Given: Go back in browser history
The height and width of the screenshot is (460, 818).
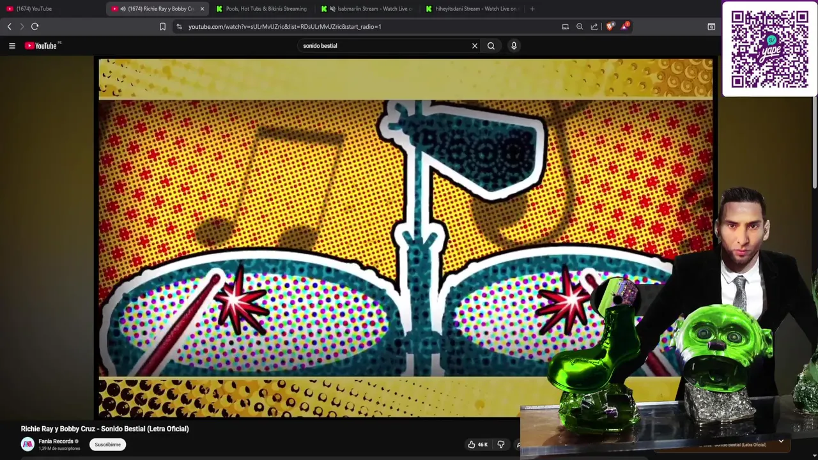Looking at the screenshot, I should (x=9, y=26).
